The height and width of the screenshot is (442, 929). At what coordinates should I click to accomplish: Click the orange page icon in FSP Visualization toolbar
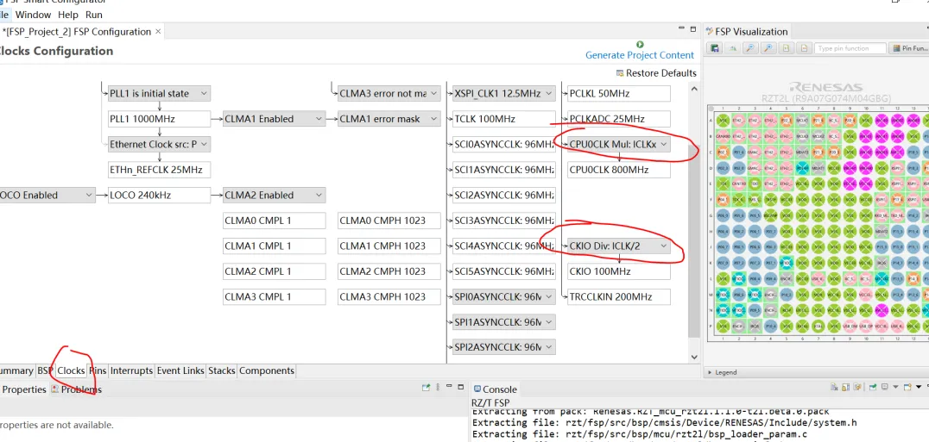click(804, 48)
